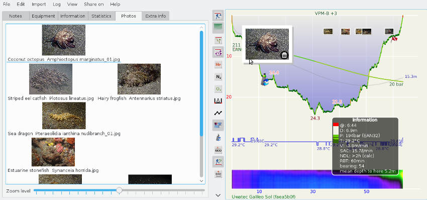
Task: Click 'Coconut octopus Amphioctopus marginatus_01.jpg' filename
Action: (x=64, y=59)
